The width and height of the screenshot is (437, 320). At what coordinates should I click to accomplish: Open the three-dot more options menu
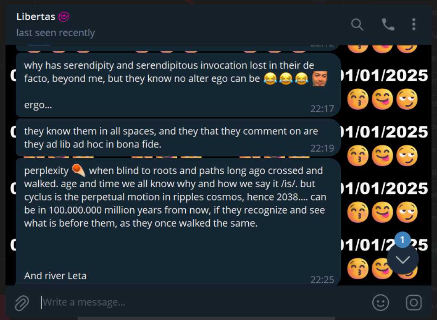414,25
